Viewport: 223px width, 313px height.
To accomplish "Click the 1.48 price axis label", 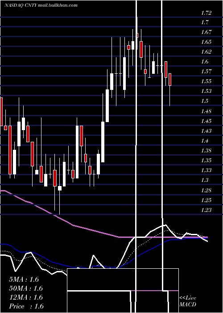I will 206,111.
